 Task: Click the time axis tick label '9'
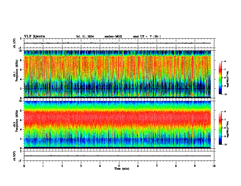(x=195, y=166)
